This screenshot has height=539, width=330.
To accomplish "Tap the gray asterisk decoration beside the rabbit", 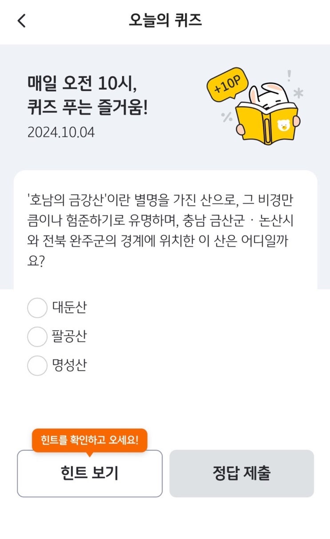I will click(298, 93).
